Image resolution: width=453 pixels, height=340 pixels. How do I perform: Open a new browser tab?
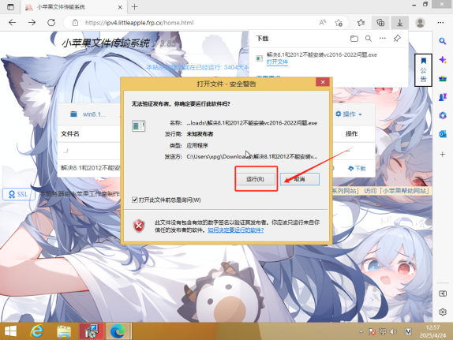135,7
